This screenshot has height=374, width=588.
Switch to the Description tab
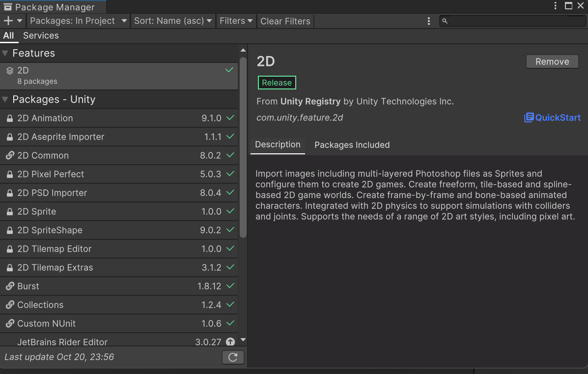278,145
